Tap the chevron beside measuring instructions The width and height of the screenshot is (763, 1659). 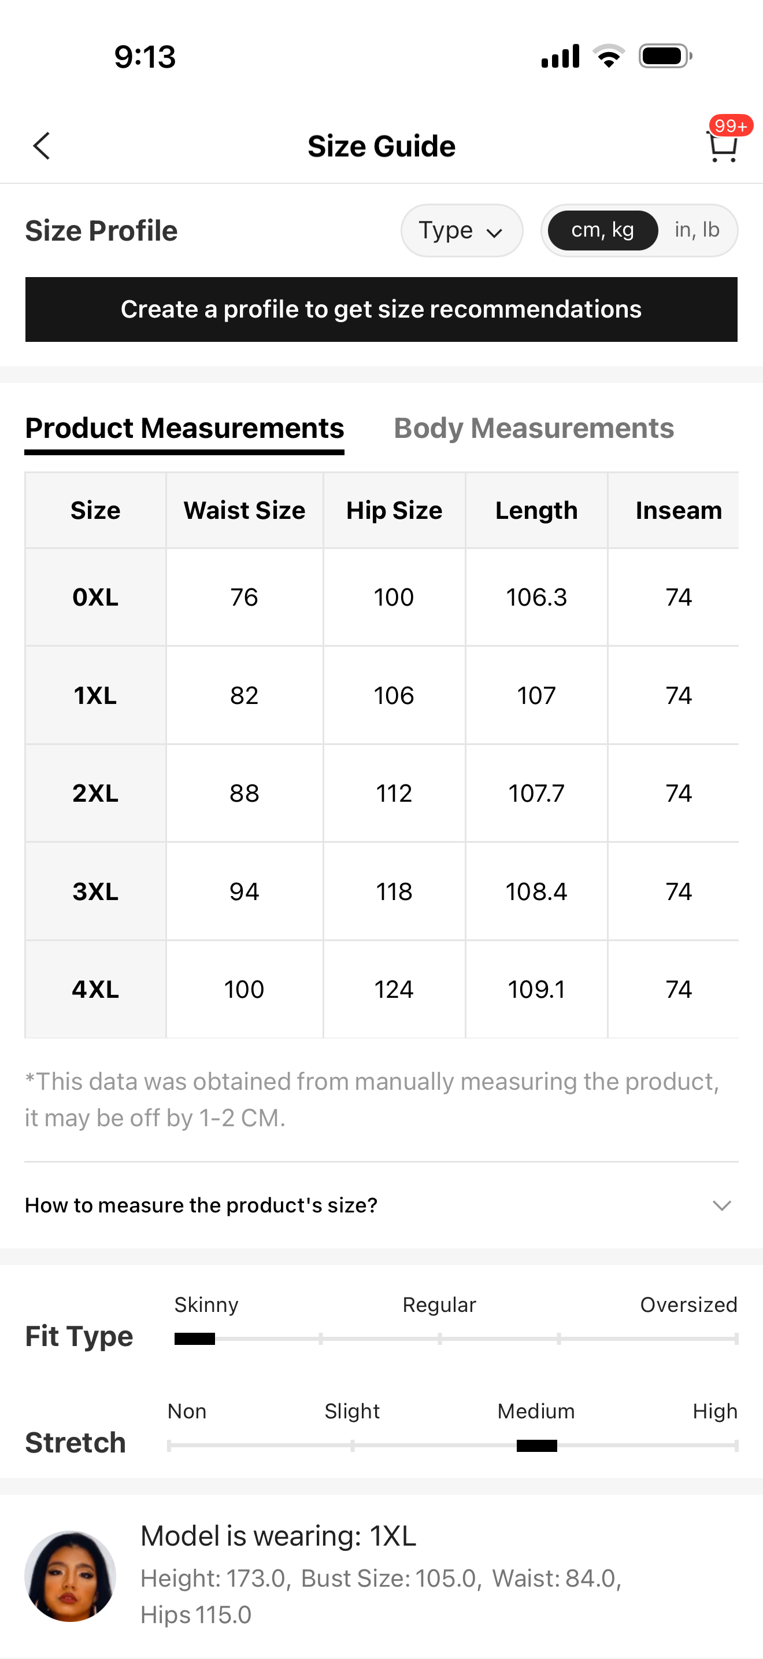722,1205
